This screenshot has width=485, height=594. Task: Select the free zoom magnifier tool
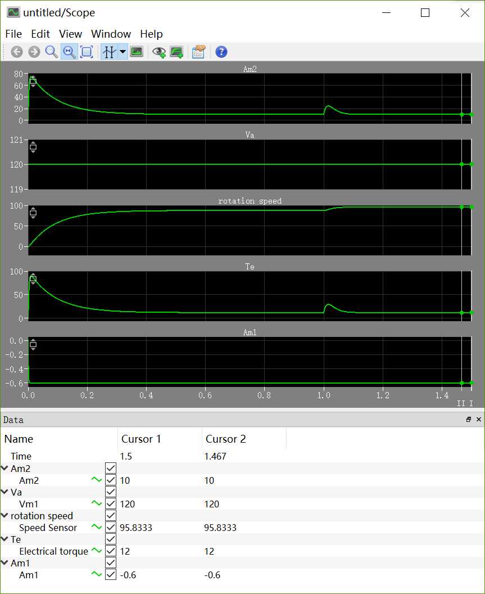[x=52, y=52]
